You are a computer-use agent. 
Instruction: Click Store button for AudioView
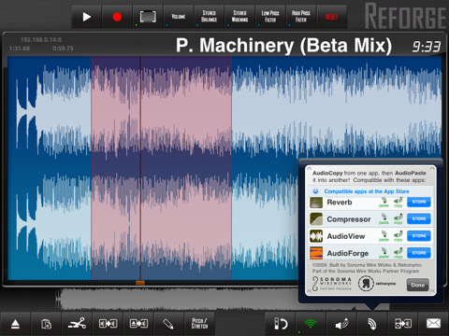(419, 236)
